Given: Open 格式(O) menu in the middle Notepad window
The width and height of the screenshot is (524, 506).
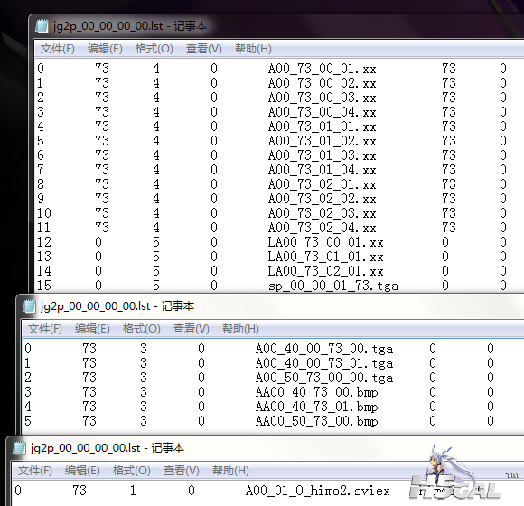Looking at the screenshot, I should (141, 329).
